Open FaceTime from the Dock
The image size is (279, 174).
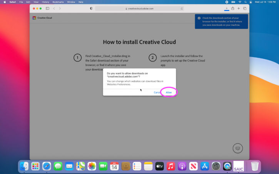click(x=103, y=166)
